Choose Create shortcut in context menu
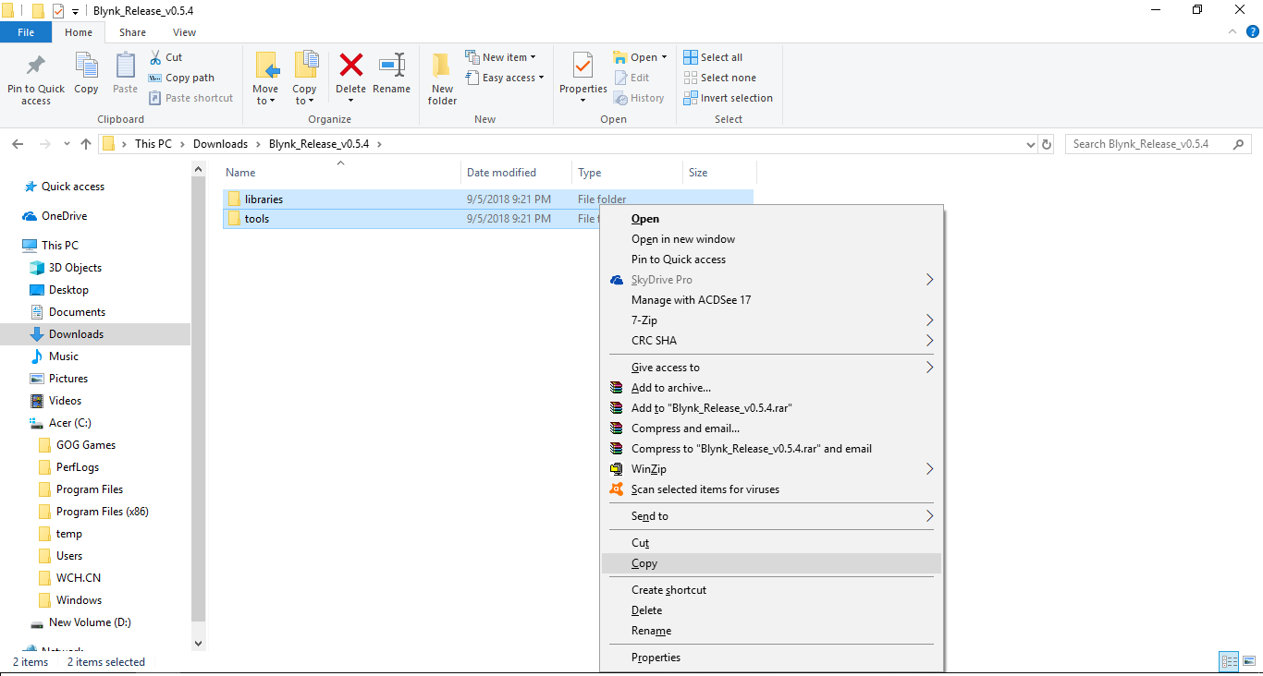Image resolution: width=1263 pixels, height=676 pixels. point(770,590)
